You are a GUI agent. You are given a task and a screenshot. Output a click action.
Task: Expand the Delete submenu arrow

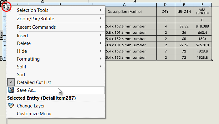click(x=100, y=43)
